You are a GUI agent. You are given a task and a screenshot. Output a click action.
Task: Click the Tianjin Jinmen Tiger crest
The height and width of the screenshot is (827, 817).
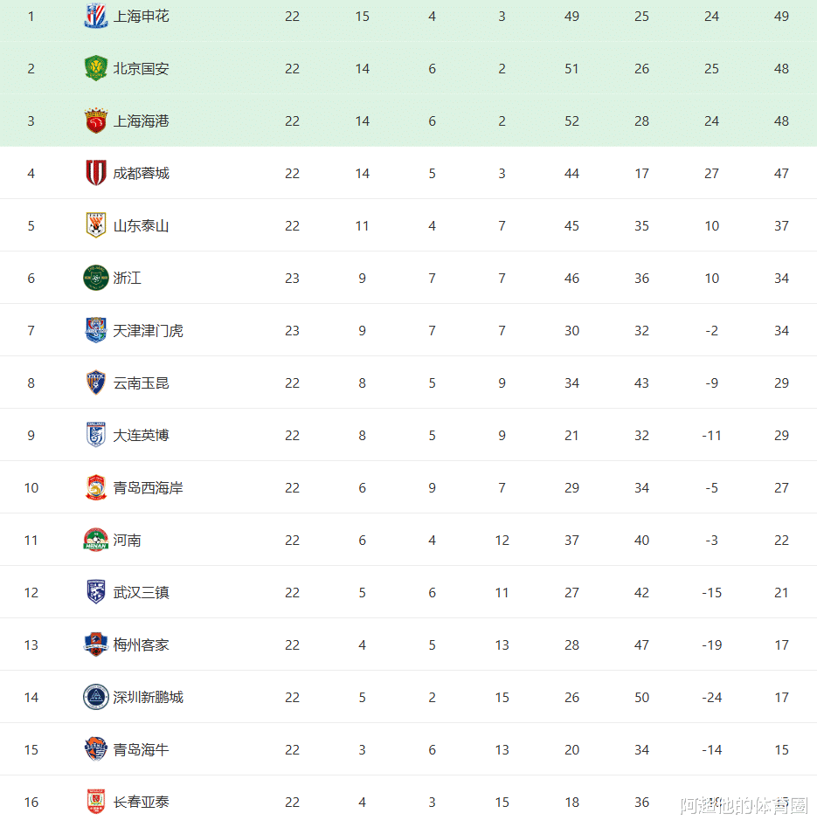pos(95,331)
